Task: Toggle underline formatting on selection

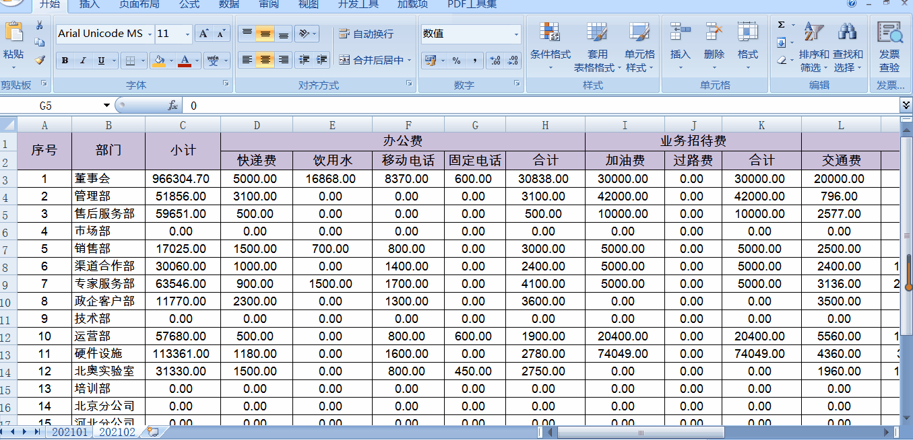Action: tap(100, 61)
